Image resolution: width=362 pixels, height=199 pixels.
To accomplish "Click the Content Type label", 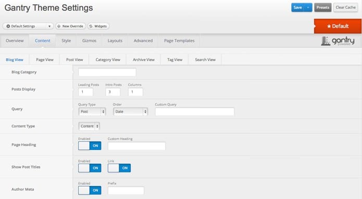I will (x=23, y=126).
